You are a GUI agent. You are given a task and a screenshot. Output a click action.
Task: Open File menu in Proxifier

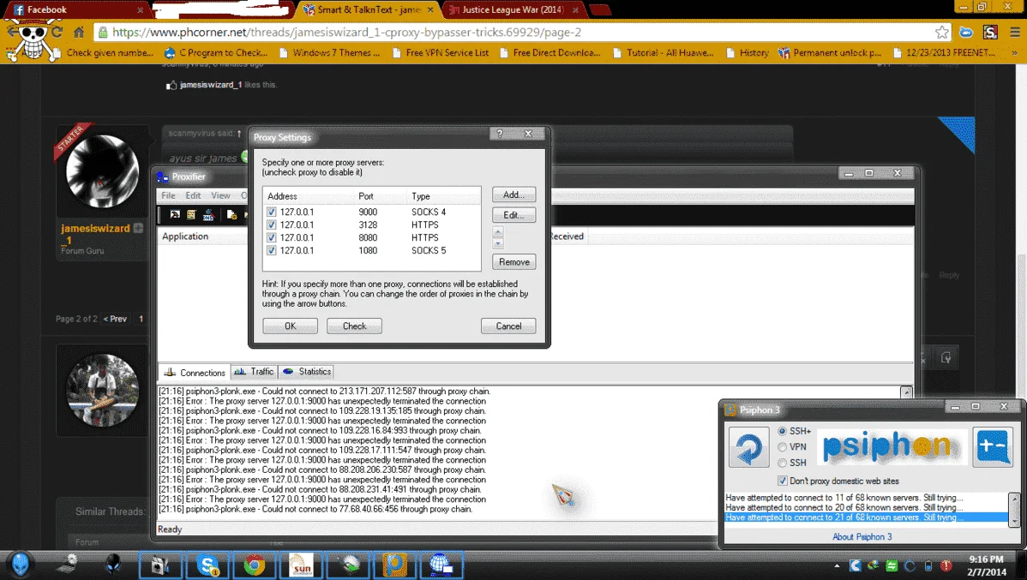pyautogui.click(x=168, y=195)
